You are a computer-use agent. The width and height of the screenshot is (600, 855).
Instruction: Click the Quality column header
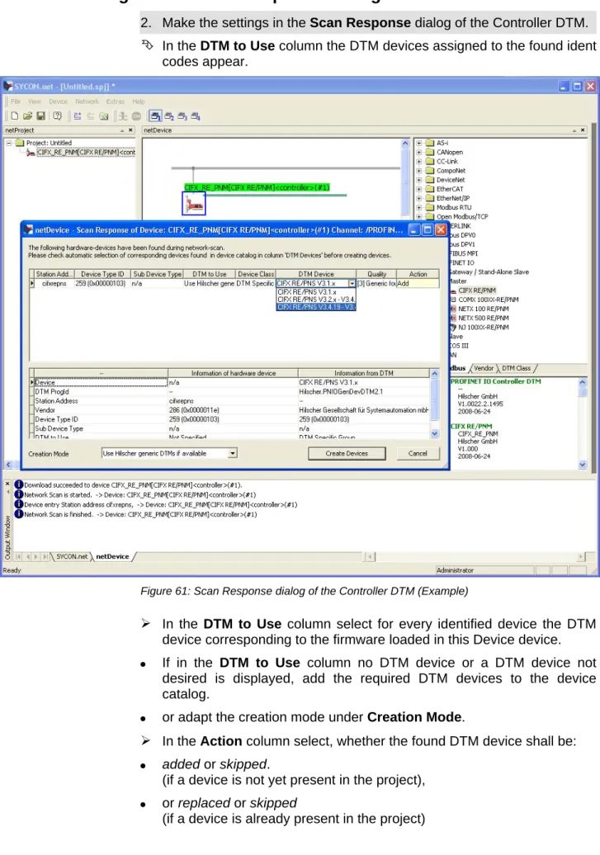pos(376,274)
